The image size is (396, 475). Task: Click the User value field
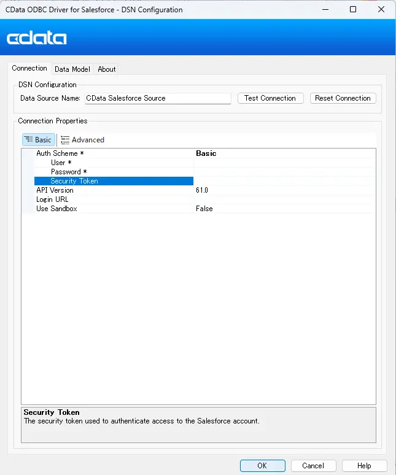(x=284, y=163)
